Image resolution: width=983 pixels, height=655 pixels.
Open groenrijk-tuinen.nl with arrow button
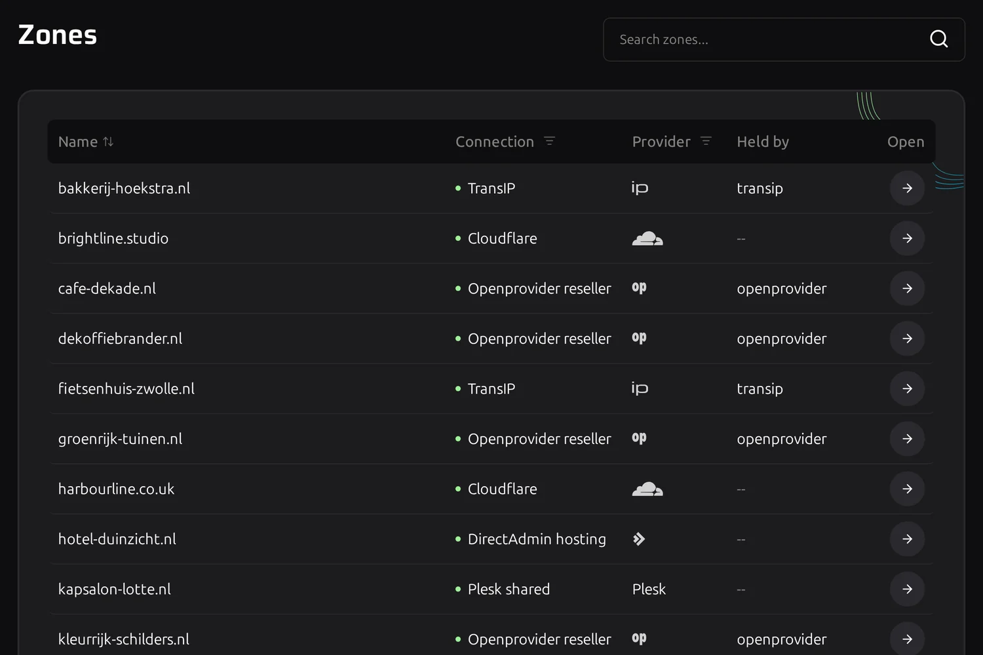click(907, 439)
